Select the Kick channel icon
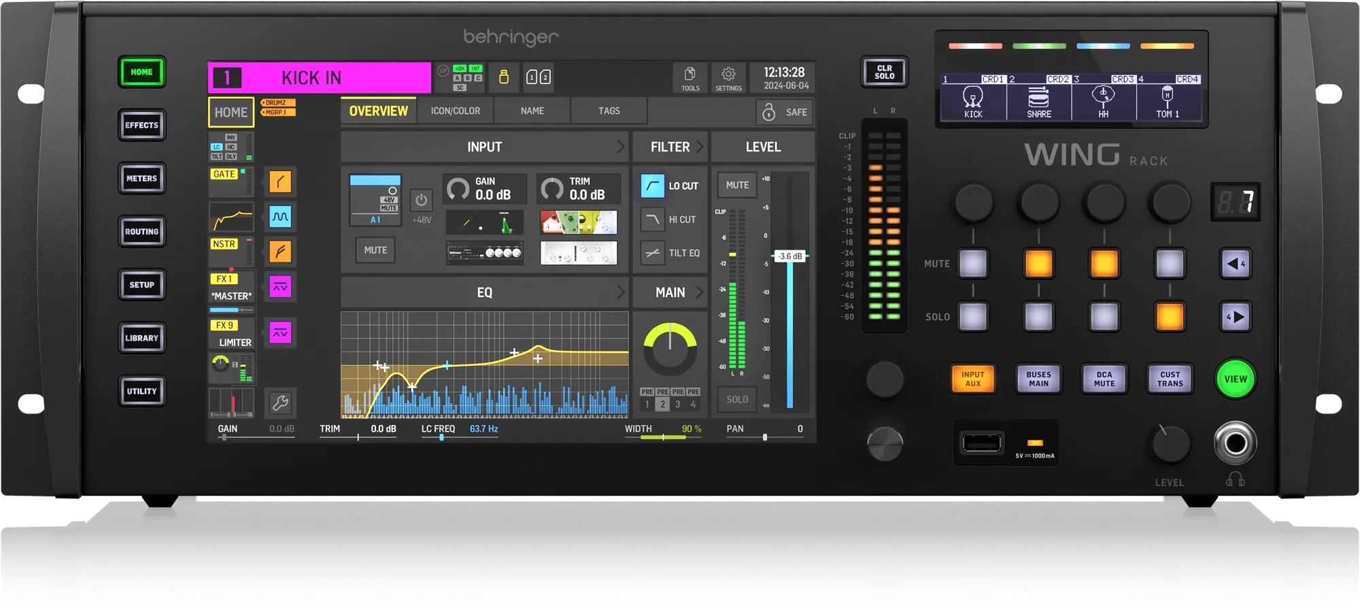Viewport: 1360px width, 616px height. coord(973,97)
